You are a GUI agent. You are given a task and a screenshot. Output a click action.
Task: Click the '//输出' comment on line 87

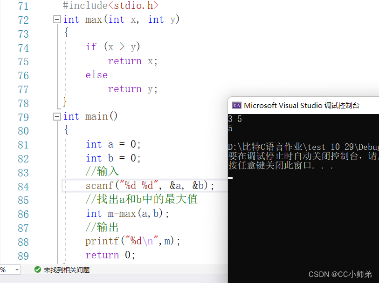pyautogui.click(x=102, y=227)
